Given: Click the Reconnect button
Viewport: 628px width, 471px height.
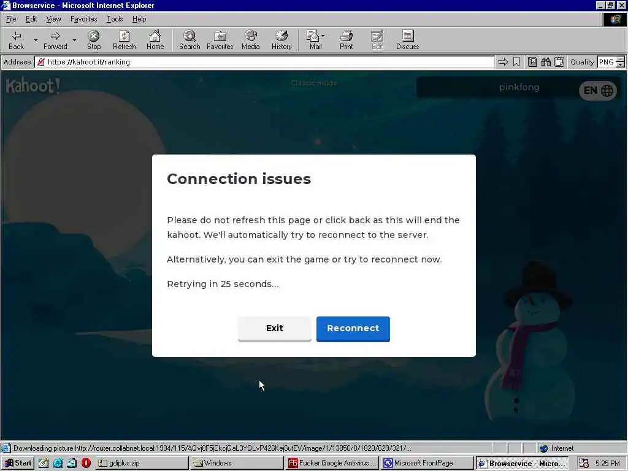Looking at the screenshot, I should pyautogui.click(x=353, y=329).
